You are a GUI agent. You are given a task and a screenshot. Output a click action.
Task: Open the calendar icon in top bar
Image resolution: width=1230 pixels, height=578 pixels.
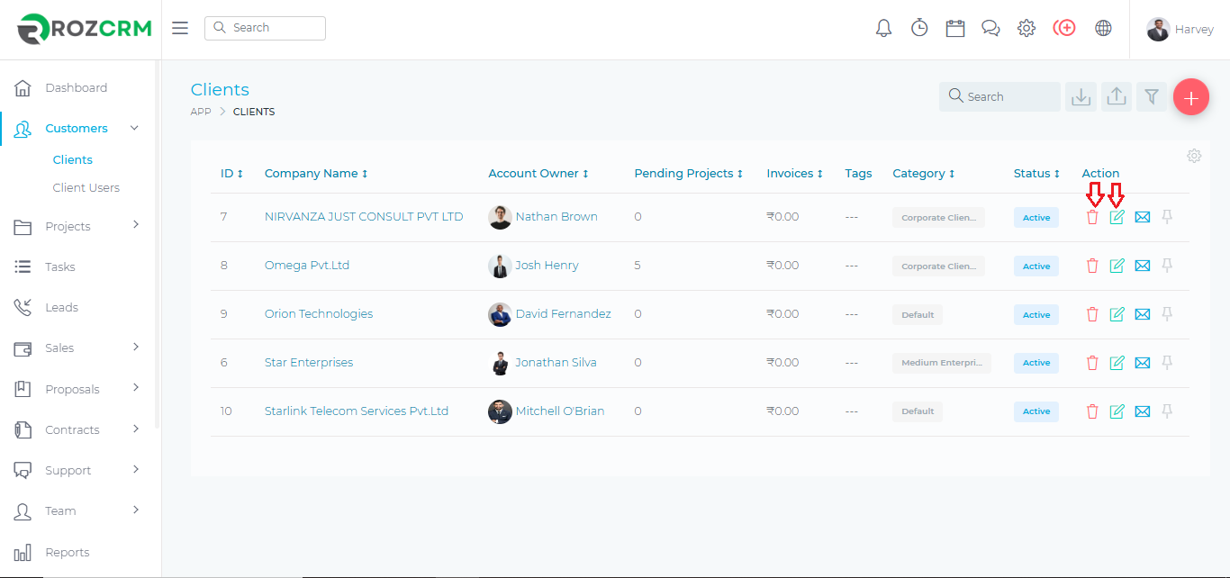954,28
